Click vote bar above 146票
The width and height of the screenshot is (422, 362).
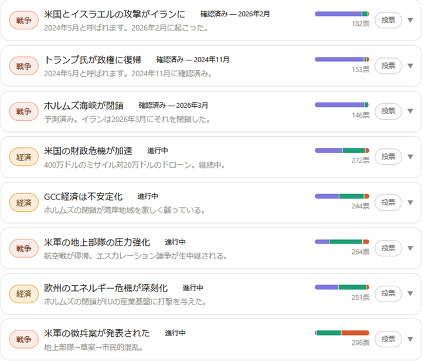(x=342, y=105)
